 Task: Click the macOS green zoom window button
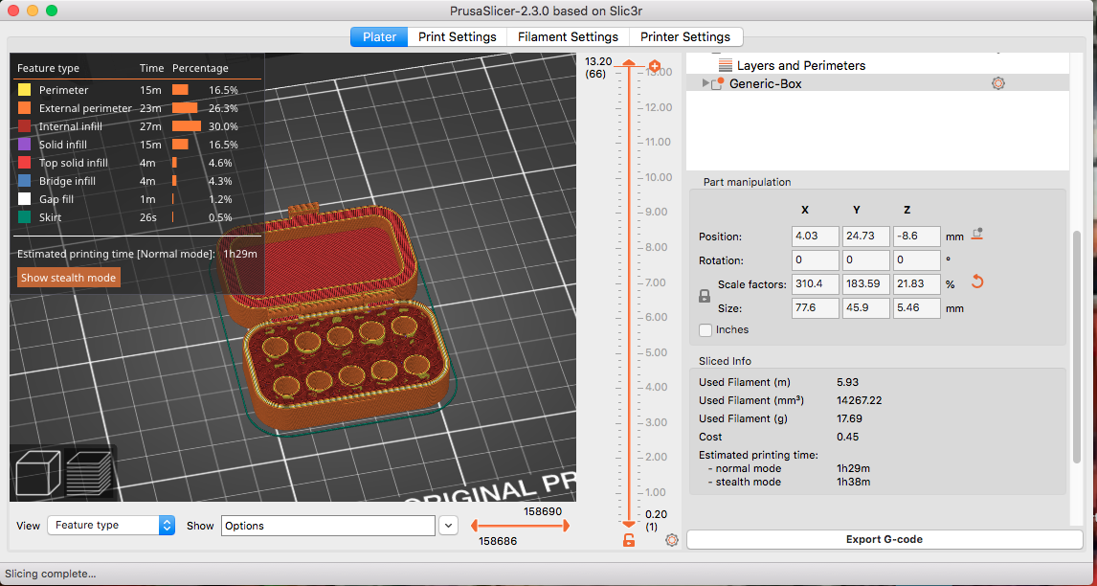pos(51,11)
